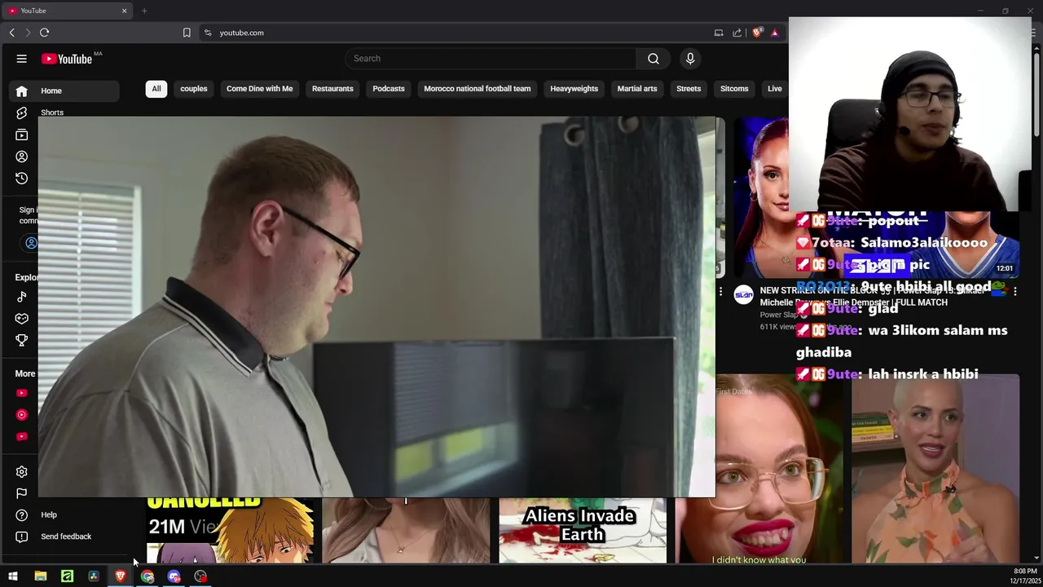Image resolution: width=1043 pixels, height=587 pixels.
Task: Open Music icon under Explore
Action: tap(22, 297)
